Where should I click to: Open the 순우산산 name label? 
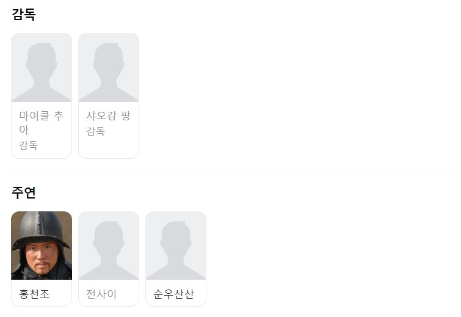pyautogui.click(x=173, y=294)
